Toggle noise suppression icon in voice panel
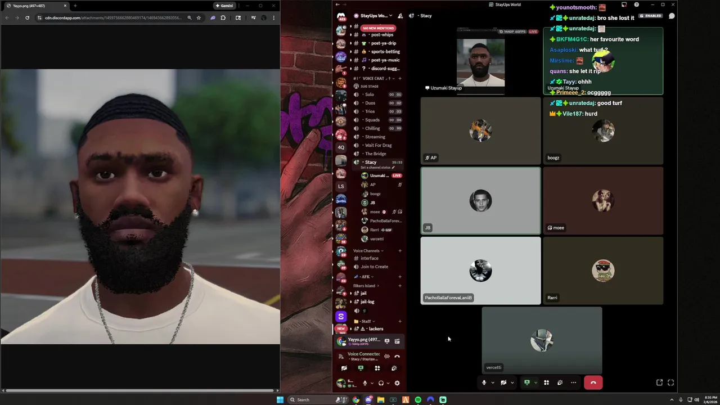Screen dimensions: 720x405 [x=386, y=356]
